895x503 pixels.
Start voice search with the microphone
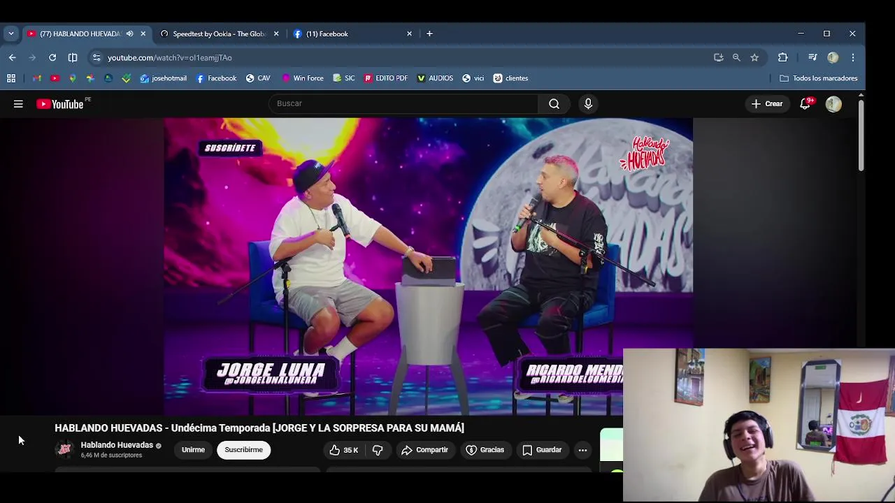point(588,104)
